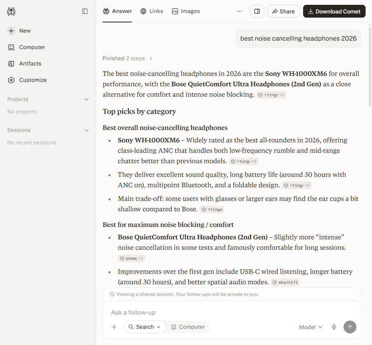Viewport: 372px width, 345px height.
Task: Open the Search mode dropdown
Action: pyautogui.click(x=145, y=327)
